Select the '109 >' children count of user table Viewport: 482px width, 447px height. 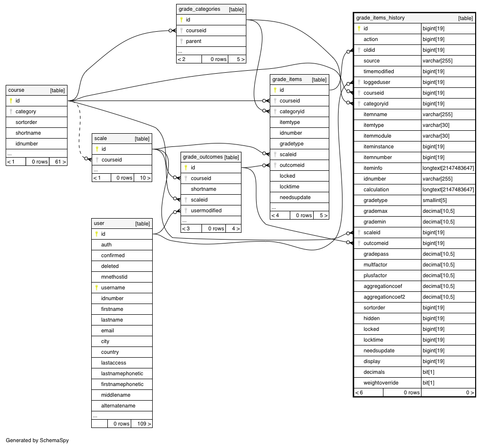tap(141, 424)
